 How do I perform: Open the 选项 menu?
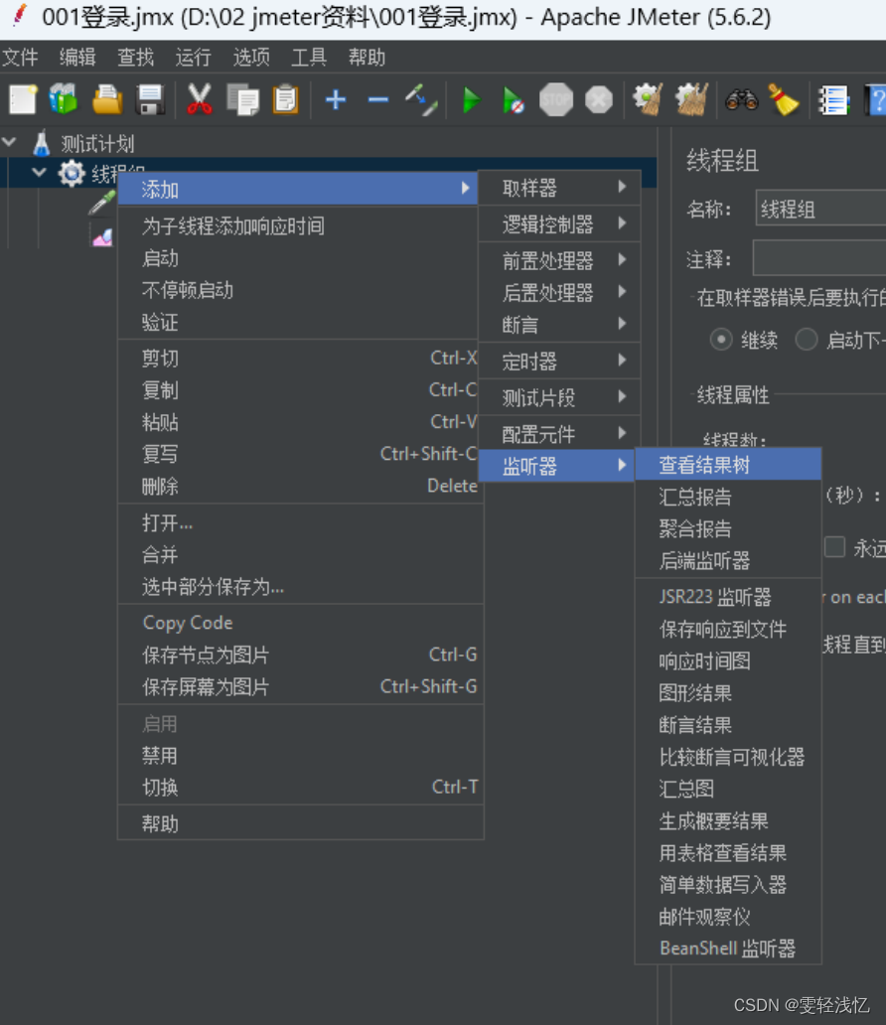point(251,58)
